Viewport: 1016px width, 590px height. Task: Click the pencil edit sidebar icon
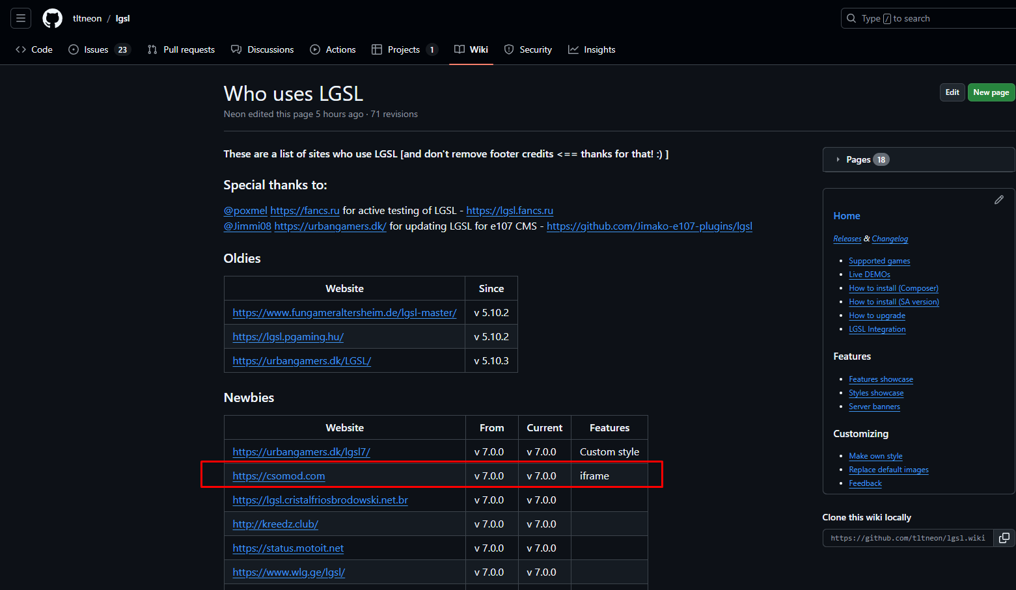click(x=998, y=200)
